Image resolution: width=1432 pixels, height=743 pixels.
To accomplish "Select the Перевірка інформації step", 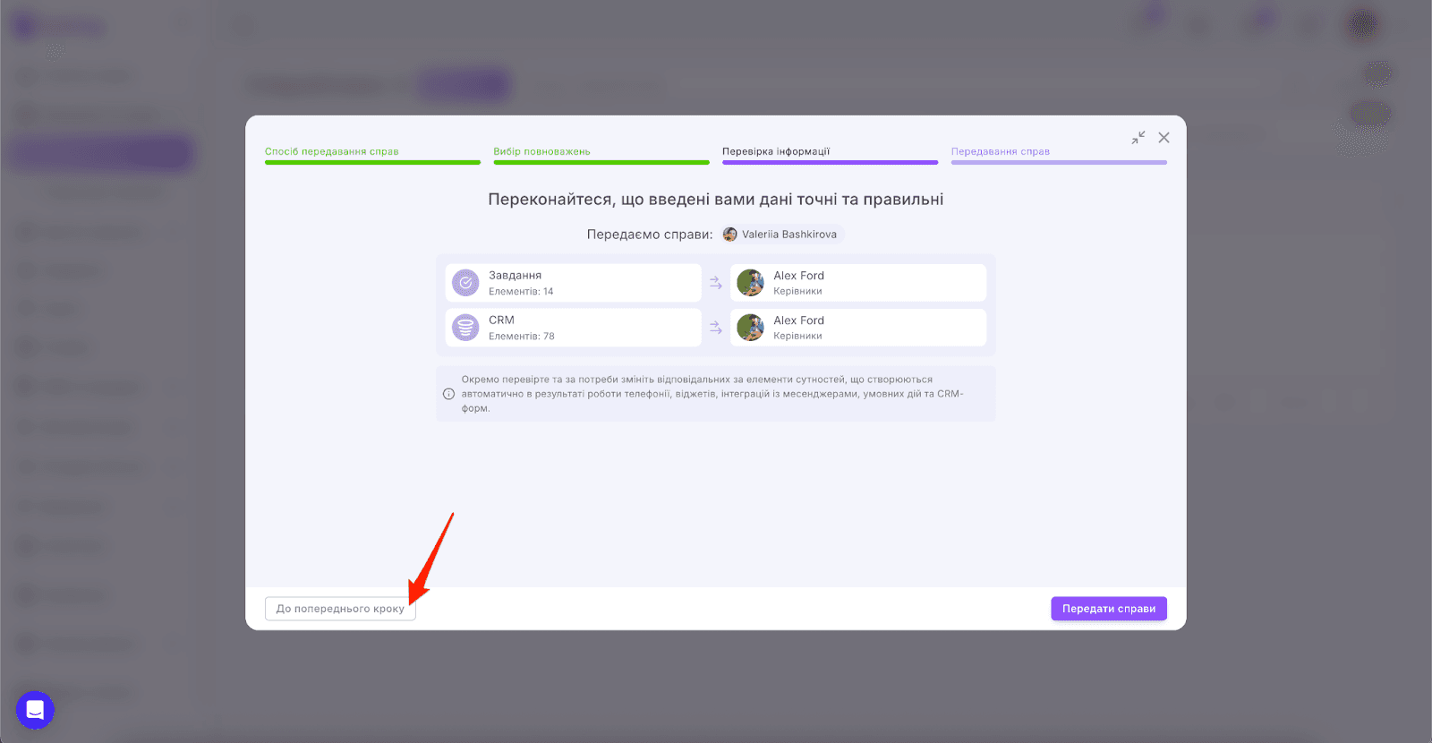I will [x=776, y=151].
